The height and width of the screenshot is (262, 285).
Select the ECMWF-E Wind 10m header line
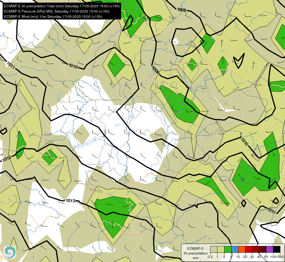tap(53, 17)
